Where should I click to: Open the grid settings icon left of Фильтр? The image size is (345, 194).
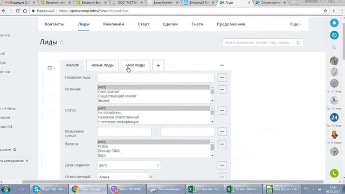(51, 68)
